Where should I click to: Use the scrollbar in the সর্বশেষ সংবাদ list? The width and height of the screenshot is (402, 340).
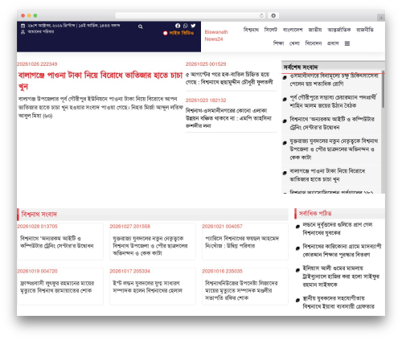[x=383, y=90]
